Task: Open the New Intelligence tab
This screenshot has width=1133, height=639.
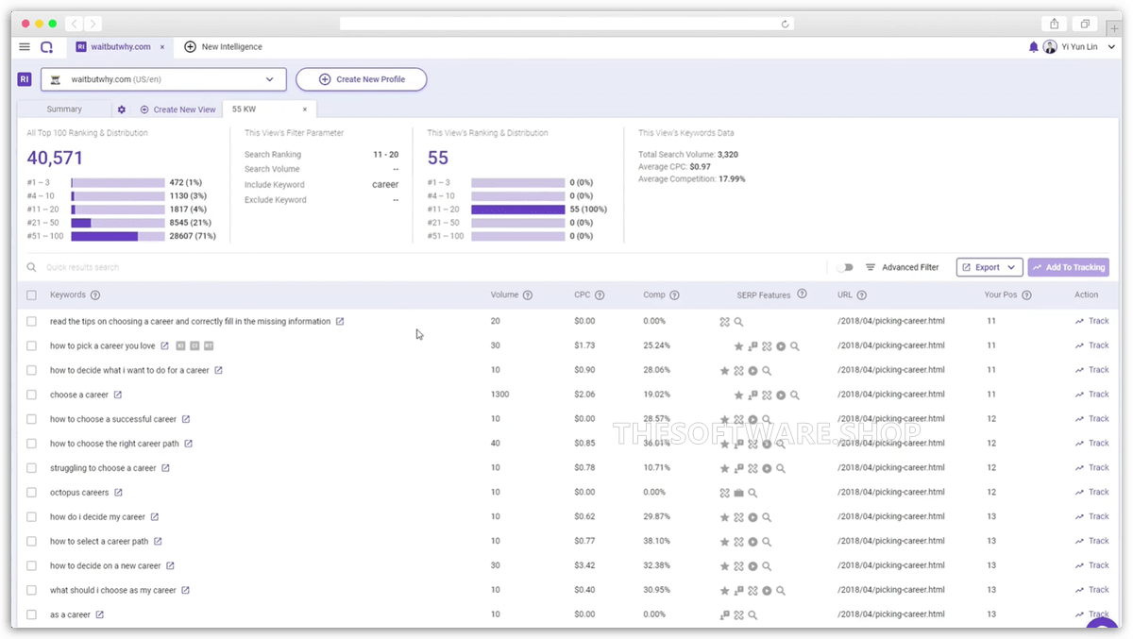Action: pyautogui.click(x=224, y=46)
